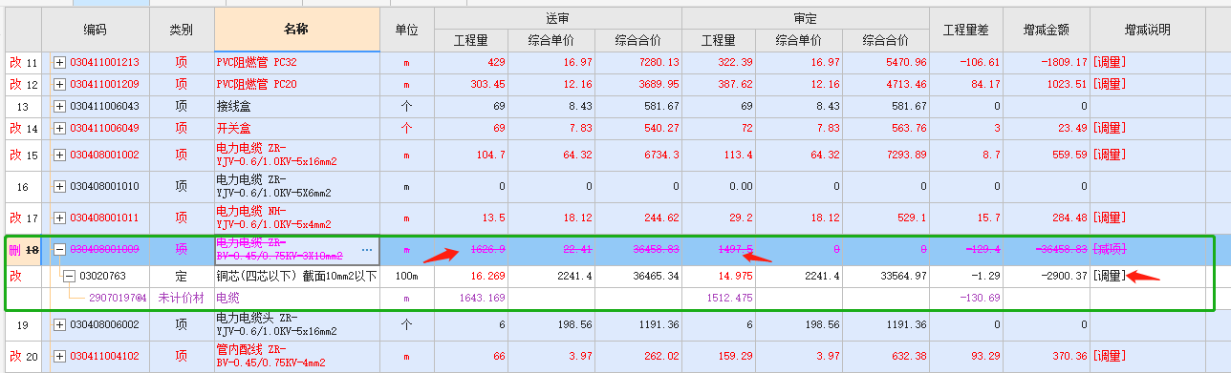Expand row 14 开关盒 tree node
Viewport: 1231px width, 373px height.
(x=59, y=128)
